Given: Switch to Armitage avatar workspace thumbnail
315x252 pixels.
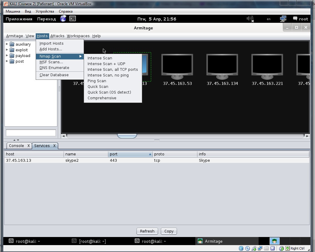Looking at the screenshot, I should pyautogui.click(x=274, y=241).
